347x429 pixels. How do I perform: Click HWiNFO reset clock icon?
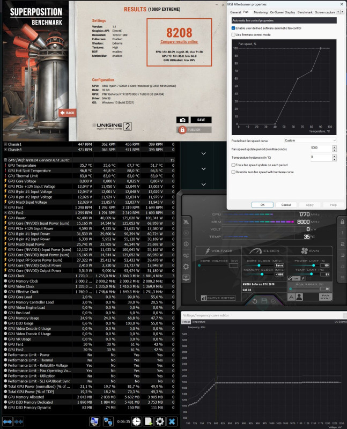137,421
